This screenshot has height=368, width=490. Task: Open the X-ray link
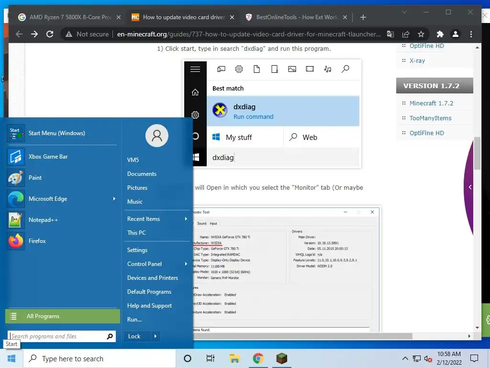pos(417,61)
